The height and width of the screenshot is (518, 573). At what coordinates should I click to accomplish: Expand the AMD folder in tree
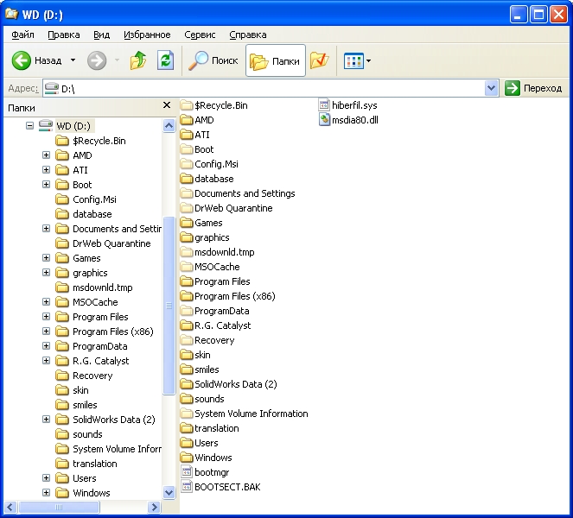(x=47, y=155)
